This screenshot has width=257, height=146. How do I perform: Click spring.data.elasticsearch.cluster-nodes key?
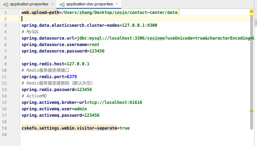point(70,25)
